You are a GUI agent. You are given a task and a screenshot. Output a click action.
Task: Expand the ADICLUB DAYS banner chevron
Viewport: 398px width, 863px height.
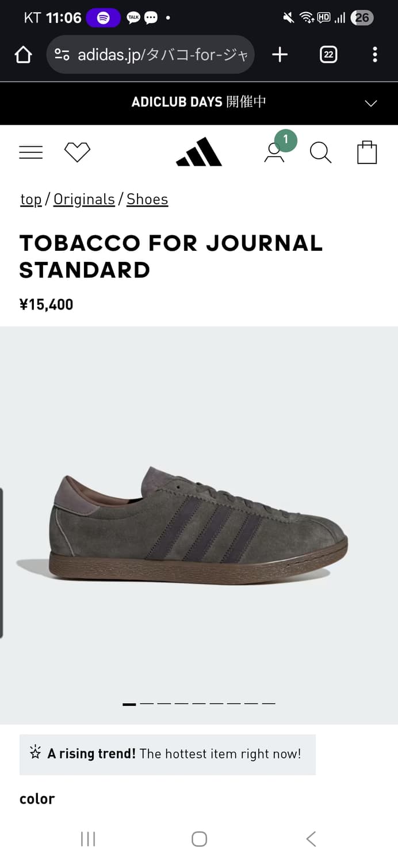(371, 104)
